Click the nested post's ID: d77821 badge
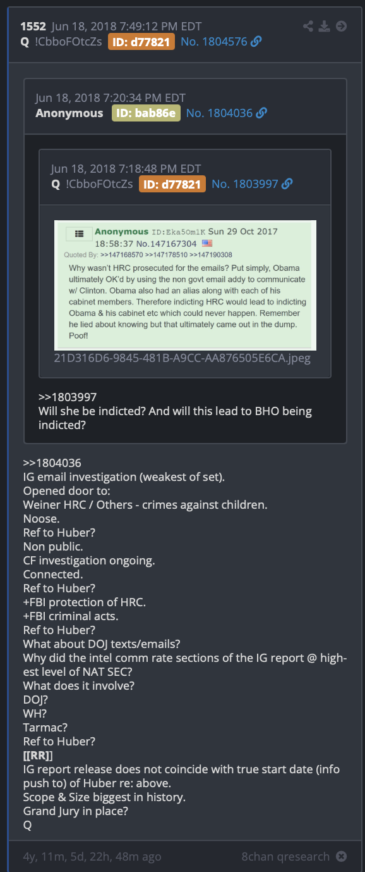 click(x=172, y=184)
